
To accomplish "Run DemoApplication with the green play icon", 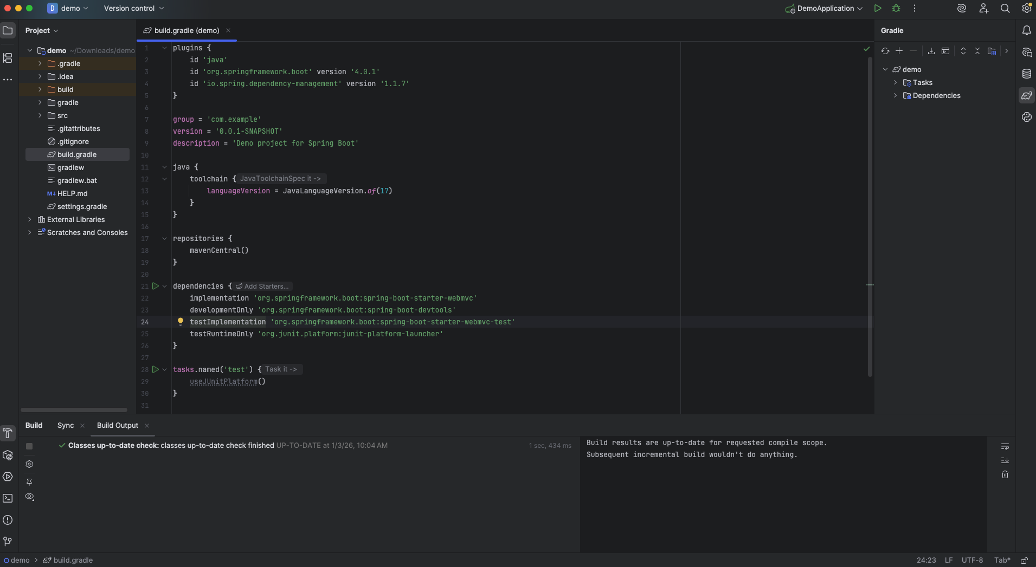I will tap(878, 8).
